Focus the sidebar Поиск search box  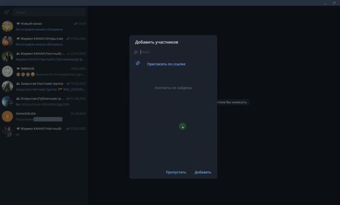(x=49, y=12)
